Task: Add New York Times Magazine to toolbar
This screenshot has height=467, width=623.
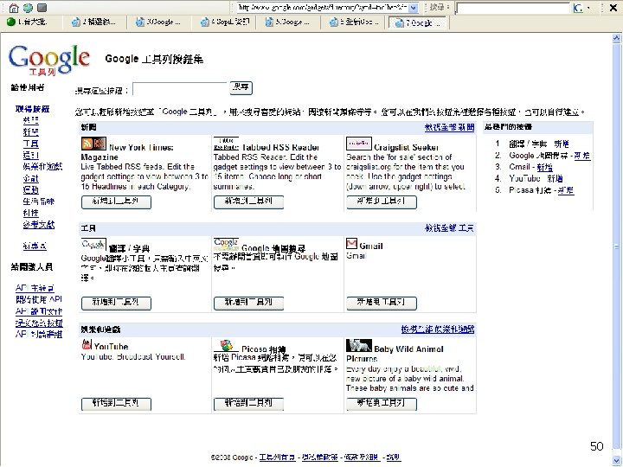Action: [116, 202]
